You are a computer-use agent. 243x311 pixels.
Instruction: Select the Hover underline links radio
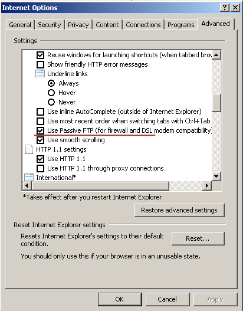pos(51,93)
